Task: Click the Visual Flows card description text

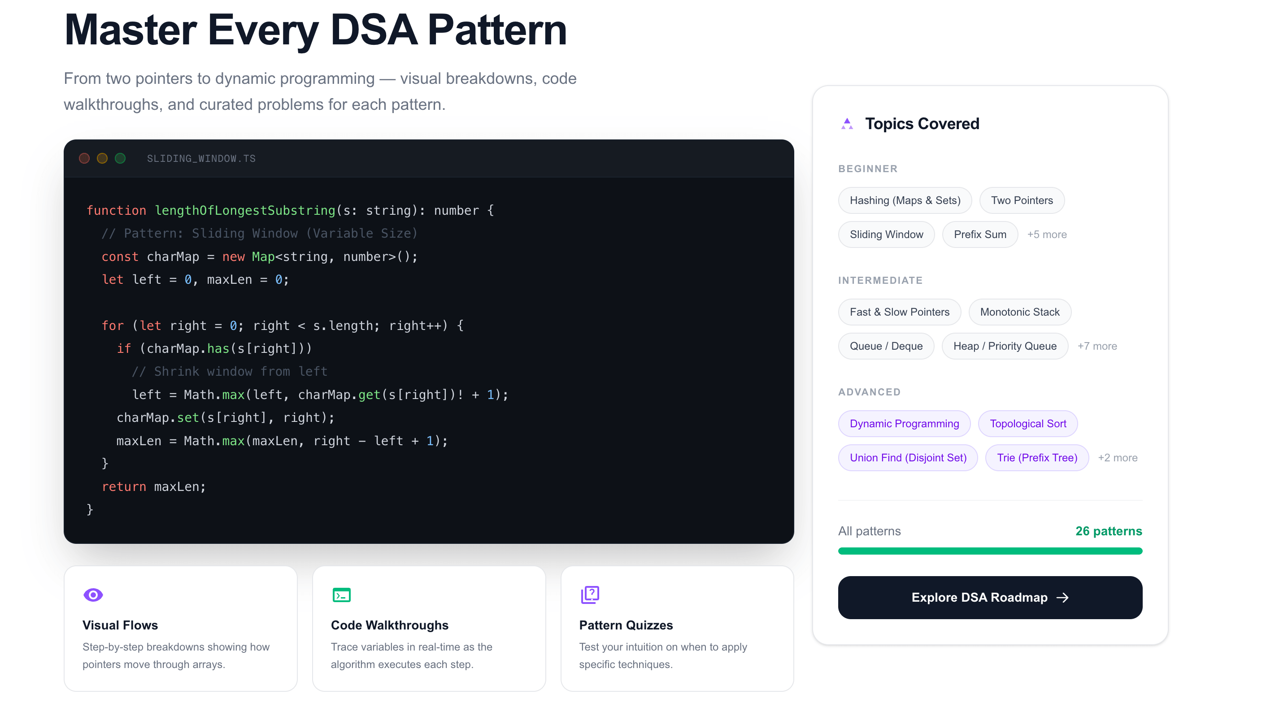Action: pyautogui.click(x=176, y=655)
